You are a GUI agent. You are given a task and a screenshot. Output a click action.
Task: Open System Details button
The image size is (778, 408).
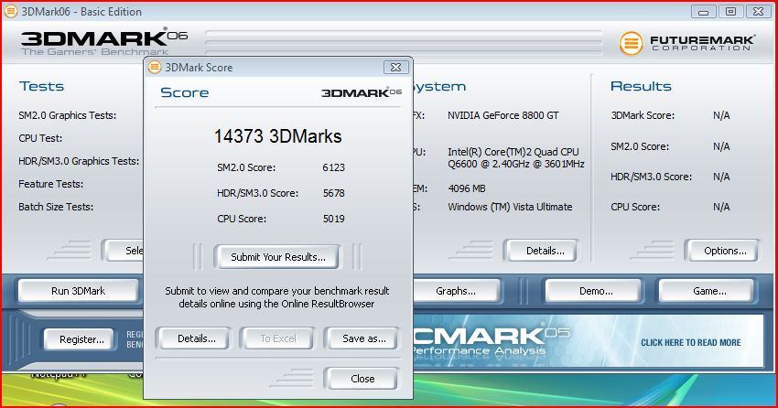coord(543,251)
